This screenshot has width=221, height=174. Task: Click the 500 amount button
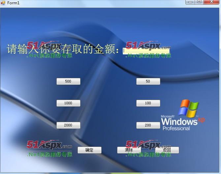(x=68, y=82)
